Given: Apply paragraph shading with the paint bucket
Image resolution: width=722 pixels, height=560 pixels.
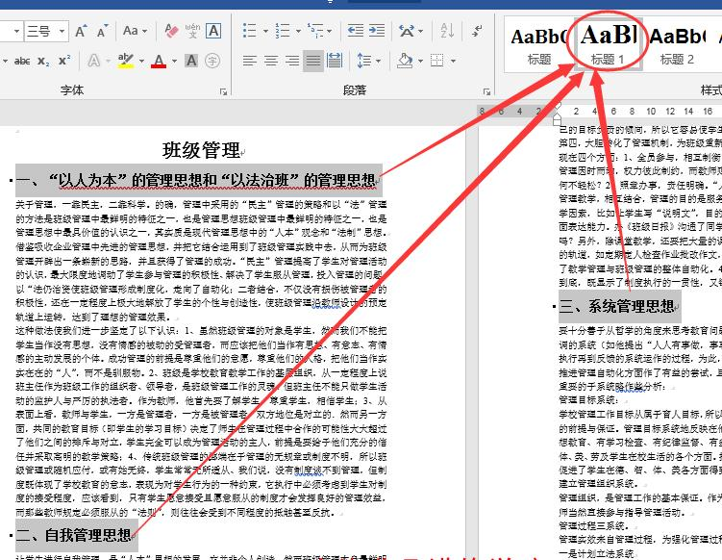Looking at the screenshot, I should pyautogui.click(x=405, y=61).
